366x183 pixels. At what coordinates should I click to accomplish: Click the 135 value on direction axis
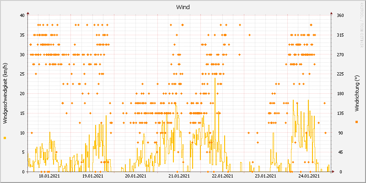point(340,113)
